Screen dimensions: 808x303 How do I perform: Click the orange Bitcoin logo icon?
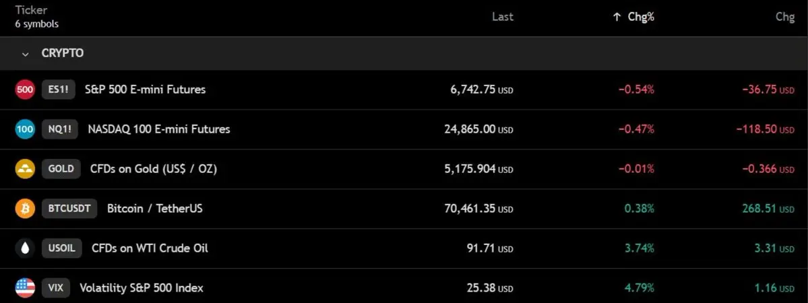(x=25, y=209)
